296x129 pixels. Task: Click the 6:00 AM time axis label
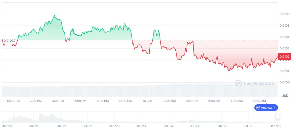tap(214, 101)
